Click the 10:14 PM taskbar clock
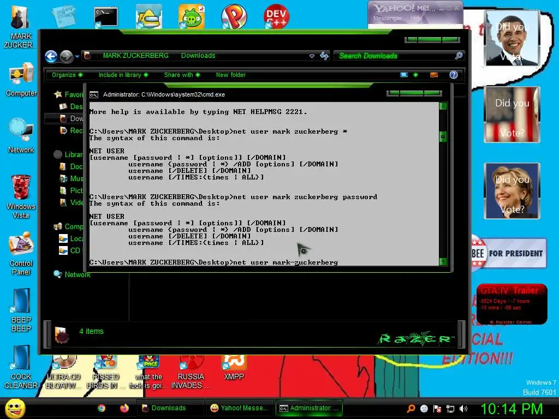This screenshot has height=419, width=559. tap(512, 409)
